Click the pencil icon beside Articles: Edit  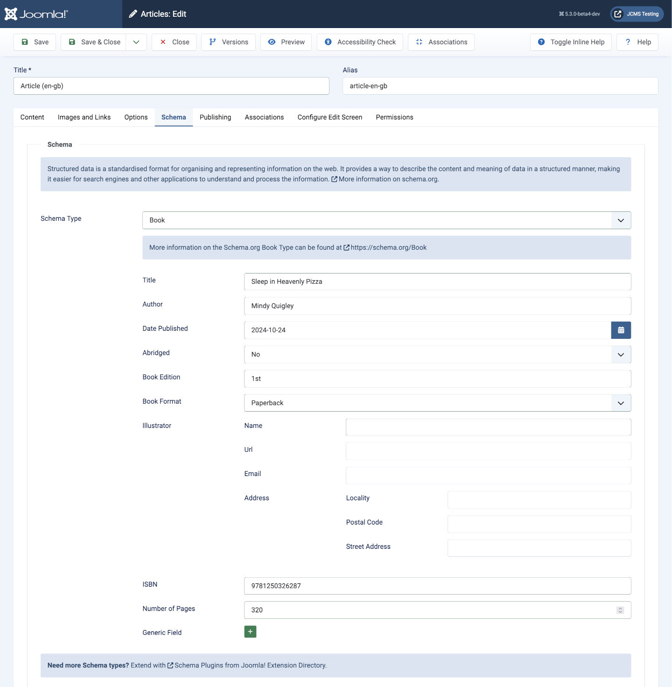tap(133, 14)
